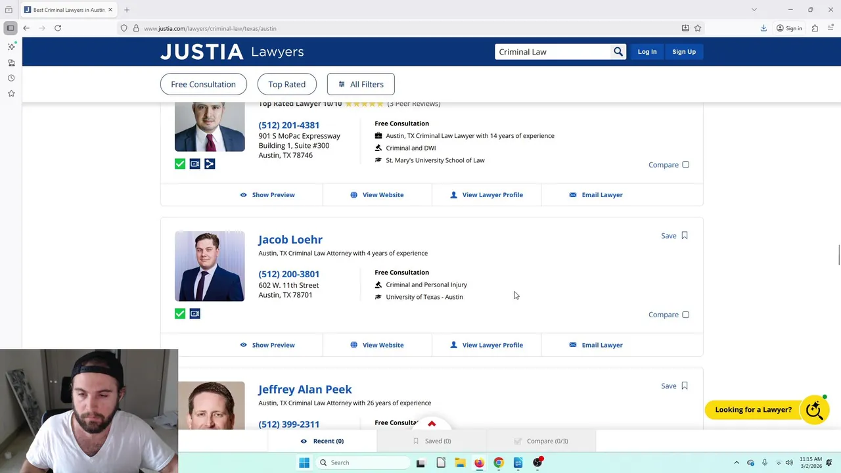
Task: Click Jeffrey Alan Peek's profile photo
Action: [212, 405]
